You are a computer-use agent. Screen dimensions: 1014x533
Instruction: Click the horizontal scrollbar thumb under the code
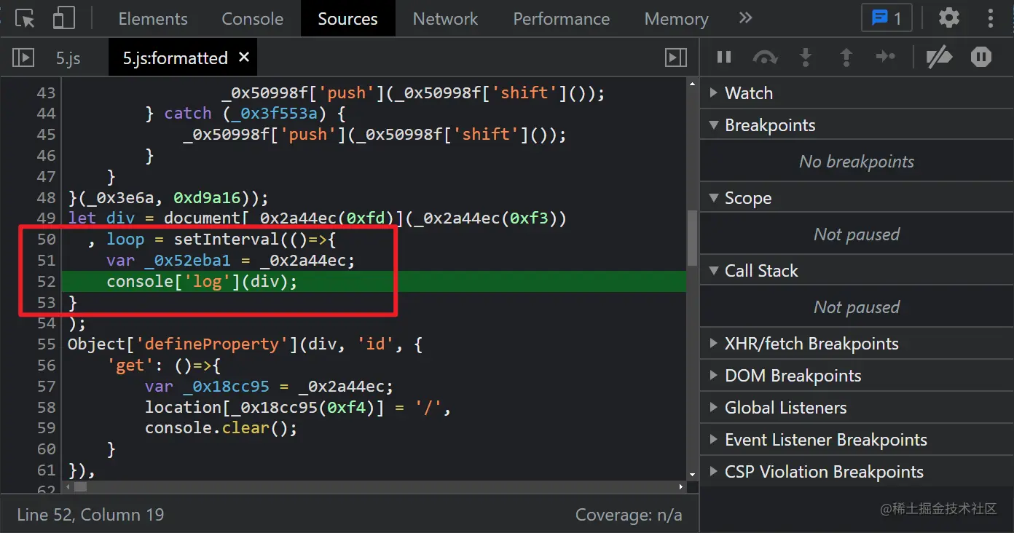(x=80, y=486)
